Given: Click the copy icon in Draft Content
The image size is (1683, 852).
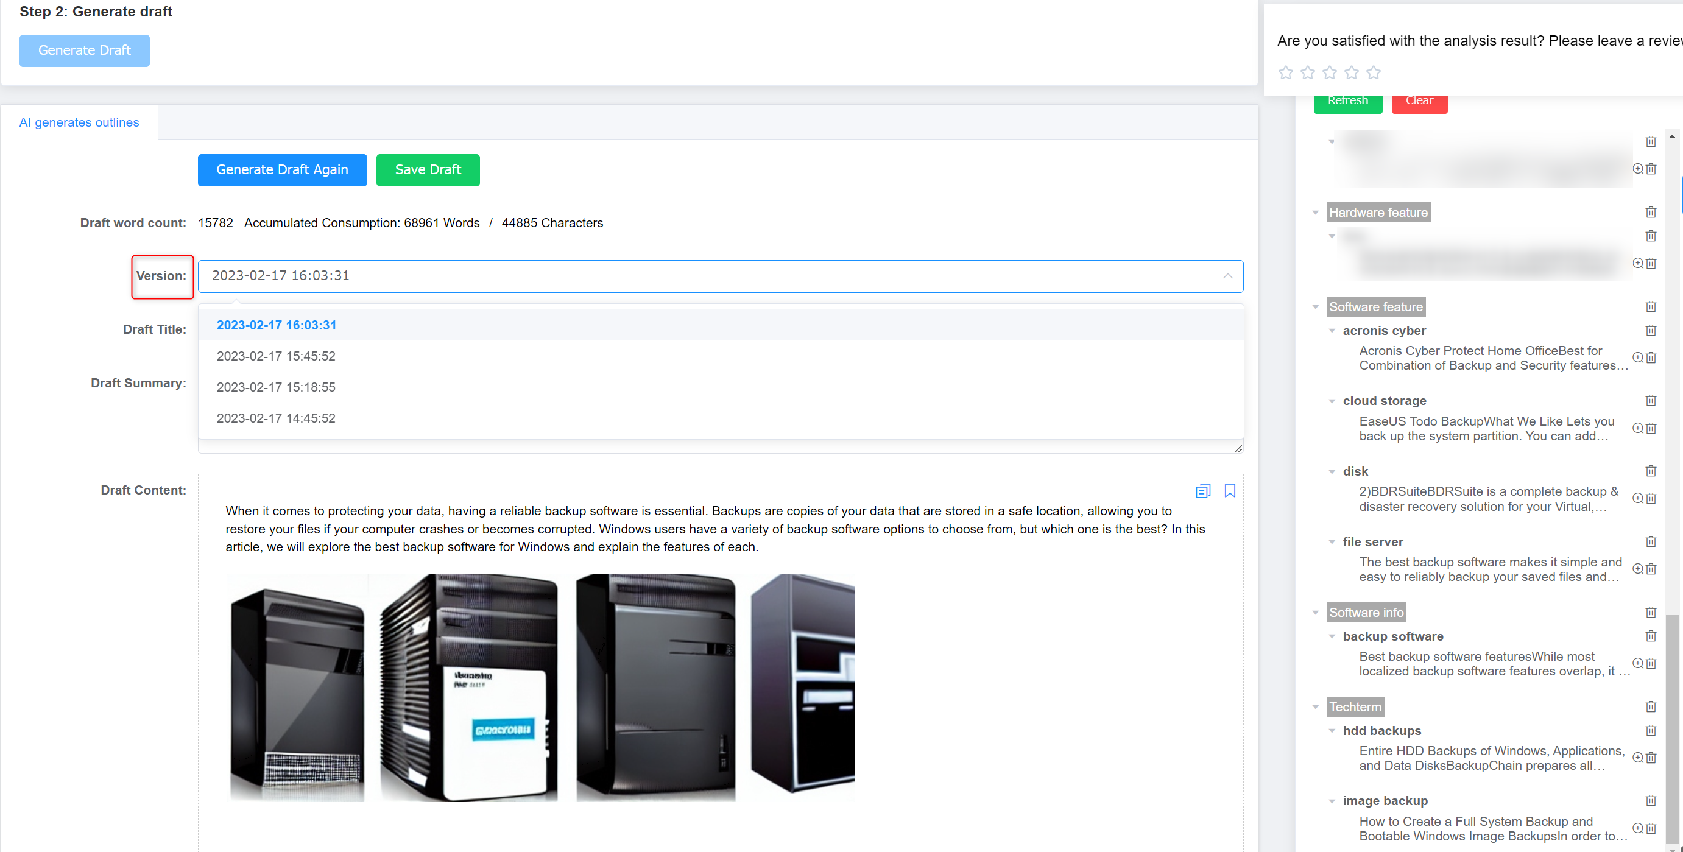Looking at the screenshot, I should point(1203,491).
